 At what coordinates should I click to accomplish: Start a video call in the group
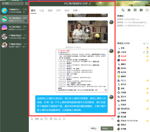coord(129,10)
